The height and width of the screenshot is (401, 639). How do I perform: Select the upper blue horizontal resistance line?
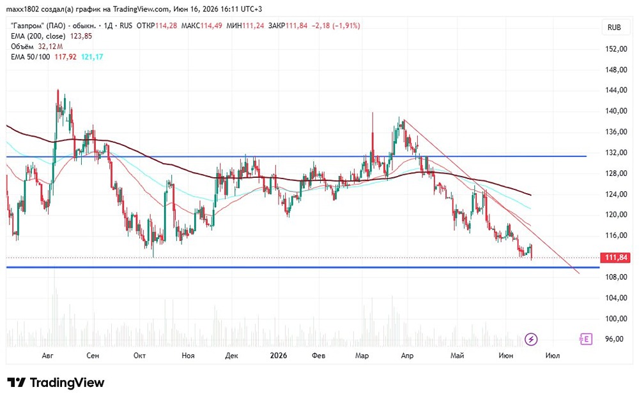[296, 156]
